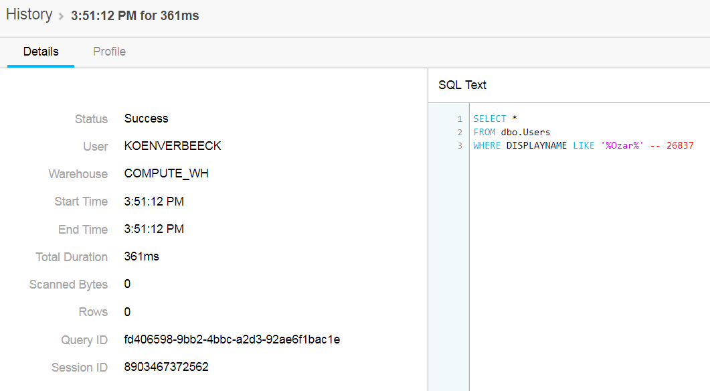
Task: Open the History page via breadcrumb
Action: (29, 14)
